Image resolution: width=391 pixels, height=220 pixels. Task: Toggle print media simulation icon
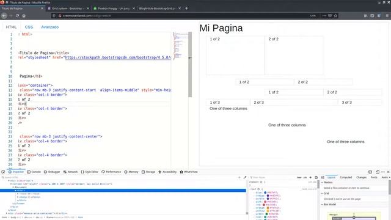click(316, 177)
